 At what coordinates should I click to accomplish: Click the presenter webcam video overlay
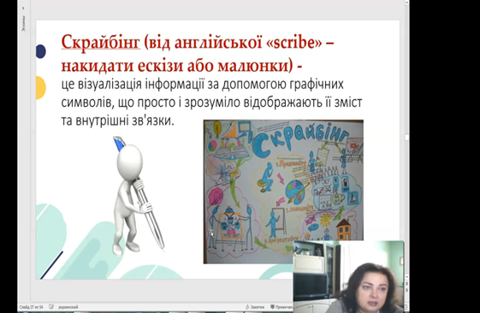pos(349,276)
